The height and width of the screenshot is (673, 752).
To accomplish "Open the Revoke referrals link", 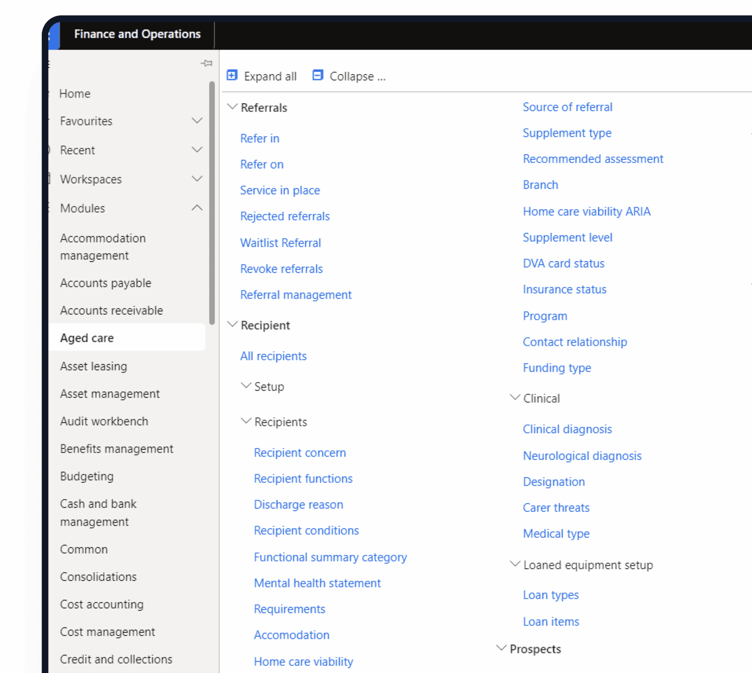I will coord(282,269).
